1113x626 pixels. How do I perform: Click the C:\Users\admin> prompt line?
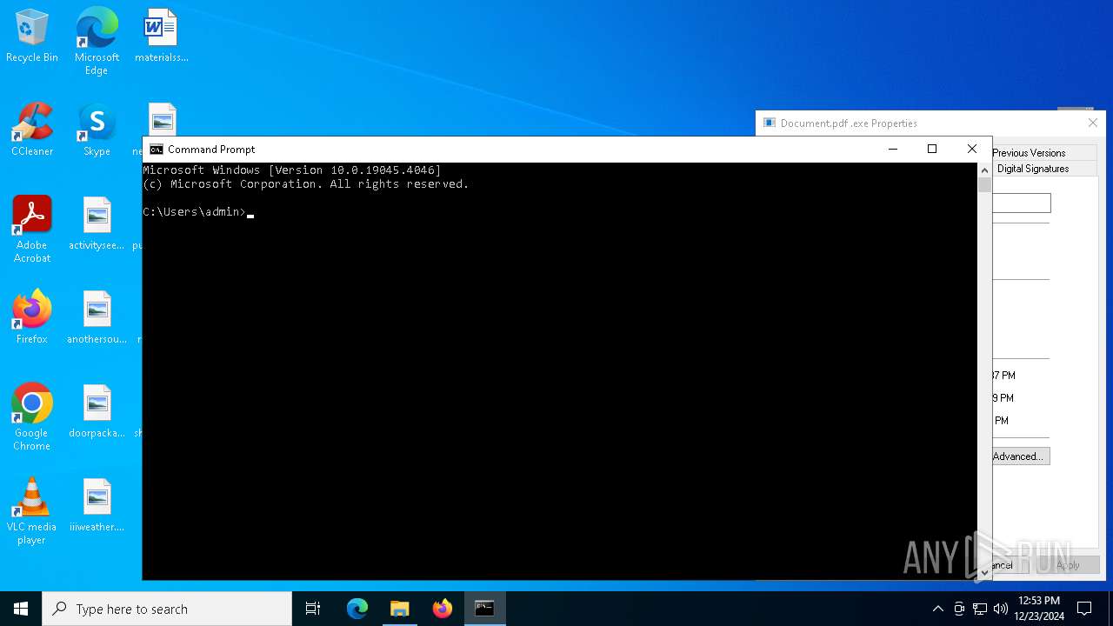tap(198, 212)
